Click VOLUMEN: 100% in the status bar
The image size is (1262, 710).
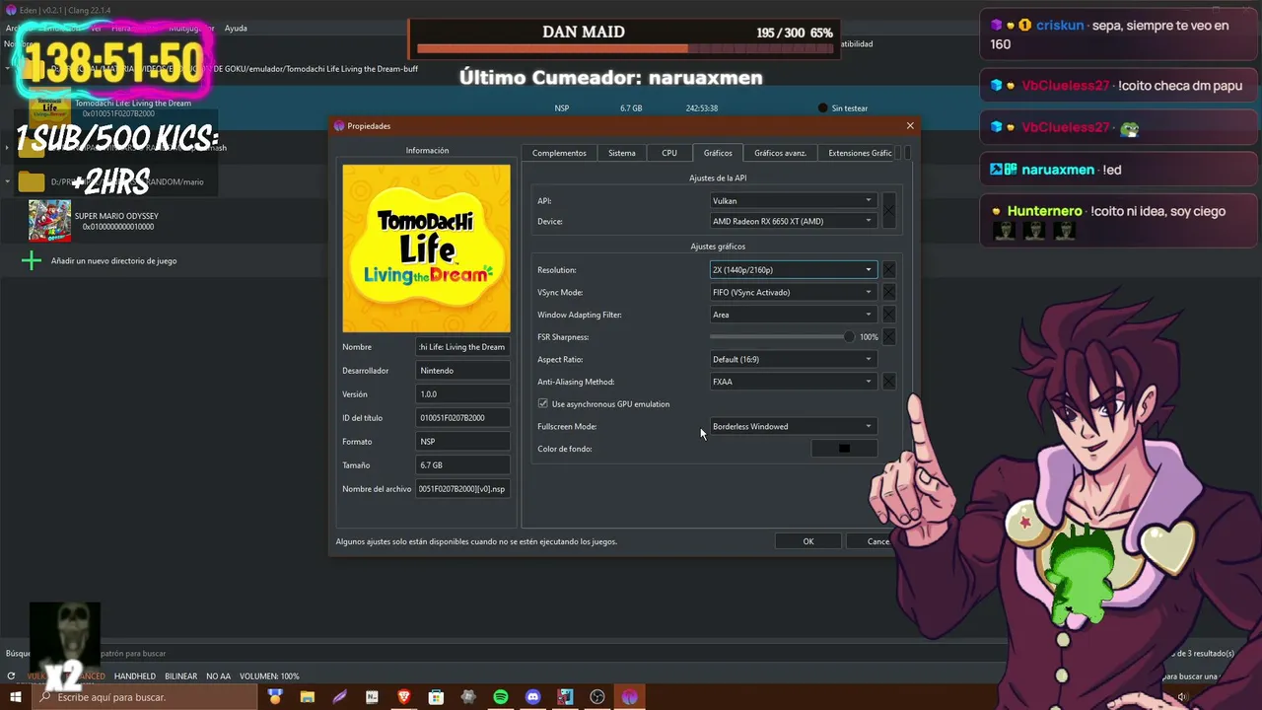(x=269, y=676)
